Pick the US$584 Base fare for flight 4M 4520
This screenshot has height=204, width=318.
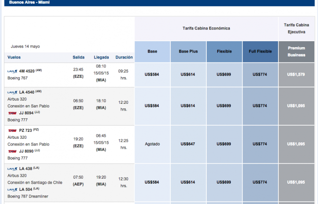153,75
